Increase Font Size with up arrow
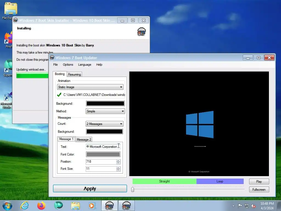 [118, 168]
